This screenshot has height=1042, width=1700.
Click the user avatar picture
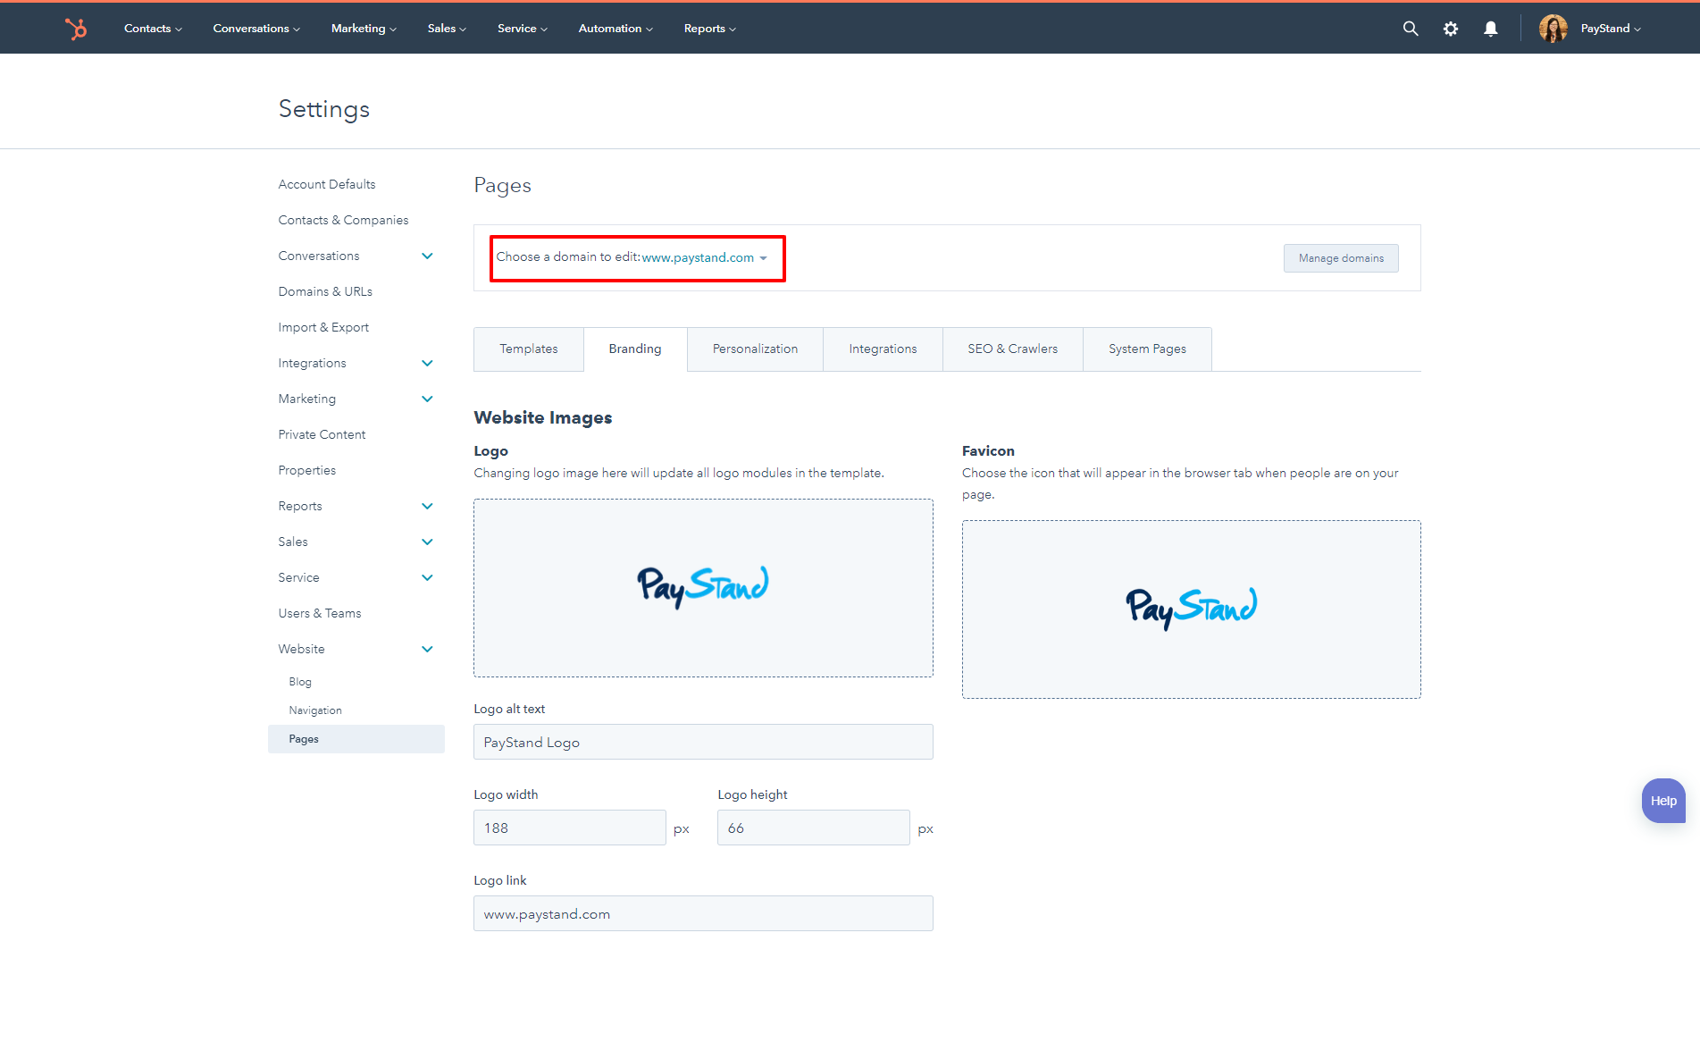[1553, 29]
